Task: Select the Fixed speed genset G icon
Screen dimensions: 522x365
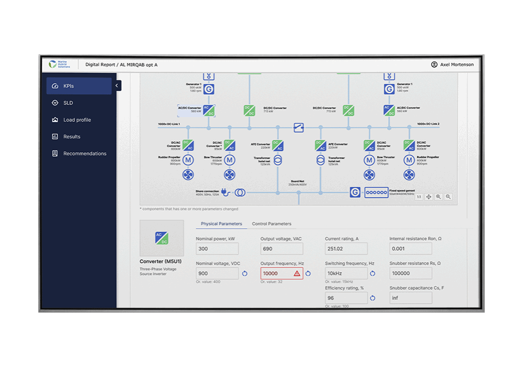Action: click(355, 192)
